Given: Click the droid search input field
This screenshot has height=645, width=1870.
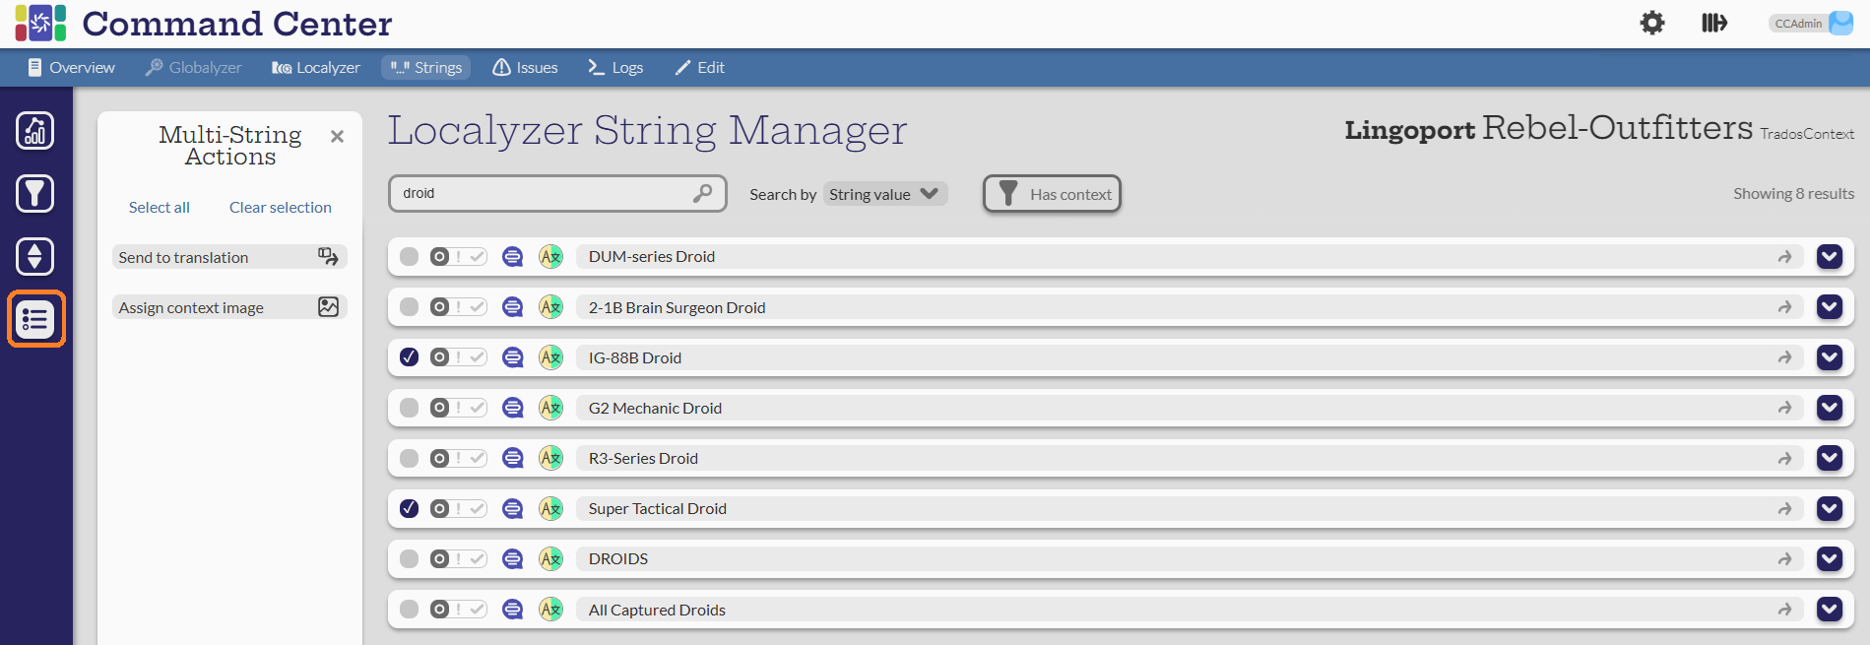Looking at the screenshot, I should (x=542, y=193).
